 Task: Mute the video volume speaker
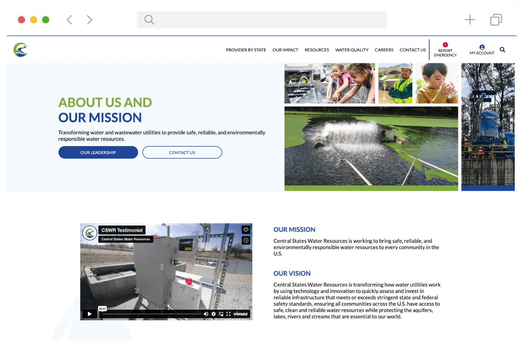pyautogui.click(x=206, y=314)
